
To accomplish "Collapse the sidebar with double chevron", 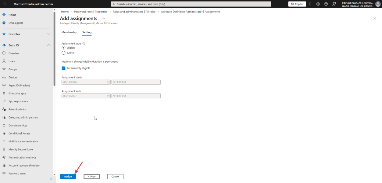I will click(x=51, y=179).
